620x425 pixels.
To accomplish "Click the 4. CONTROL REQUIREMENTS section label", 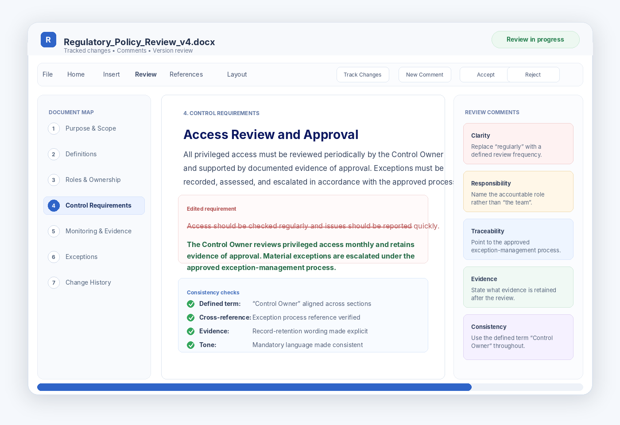I will pyautogui.click(x=221, y=113).
